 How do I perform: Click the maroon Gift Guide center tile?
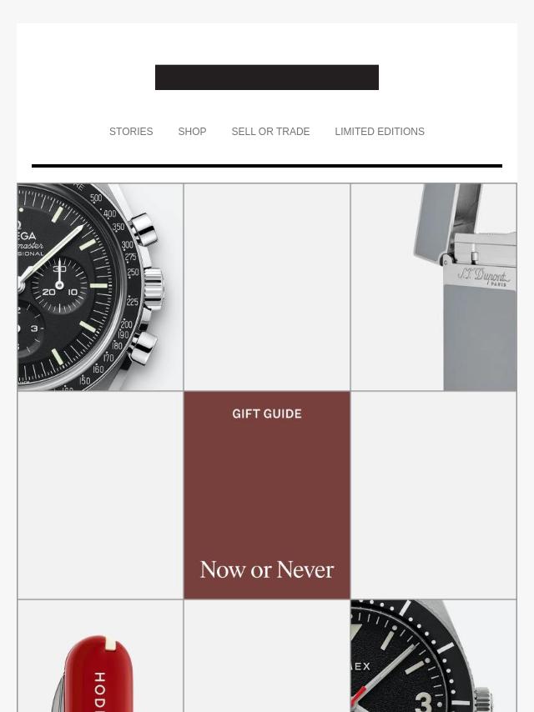pyautogui.click(x=267, y=495)
